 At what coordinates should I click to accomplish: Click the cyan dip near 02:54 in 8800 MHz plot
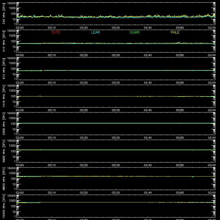(x=193, y=177)
